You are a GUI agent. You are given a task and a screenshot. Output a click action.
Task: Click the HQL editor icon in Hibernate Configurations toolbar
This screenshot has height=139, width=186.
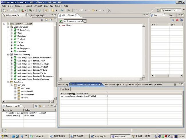tap(46, 20)
